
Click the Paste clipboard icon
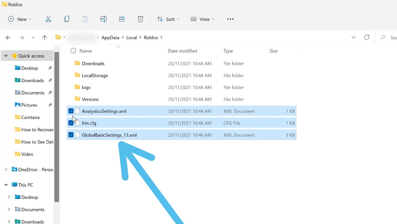(x=85, y=19)
